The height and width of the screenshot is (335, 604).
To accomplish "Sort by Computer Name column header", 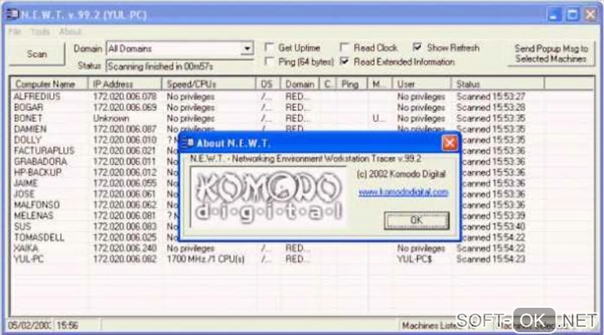I will point(49,84).
